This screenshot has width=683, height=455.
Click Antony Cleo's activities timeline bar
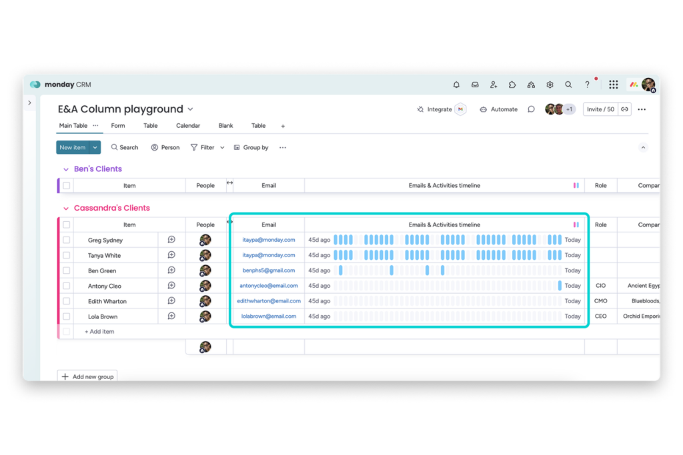448,285
